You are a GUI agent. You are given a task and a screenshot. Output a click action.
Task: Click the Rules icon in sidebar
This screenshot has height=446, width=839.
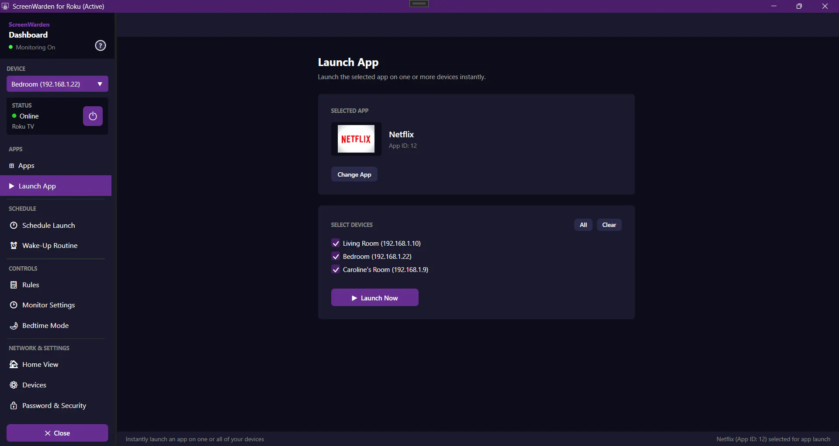point(14,285)
